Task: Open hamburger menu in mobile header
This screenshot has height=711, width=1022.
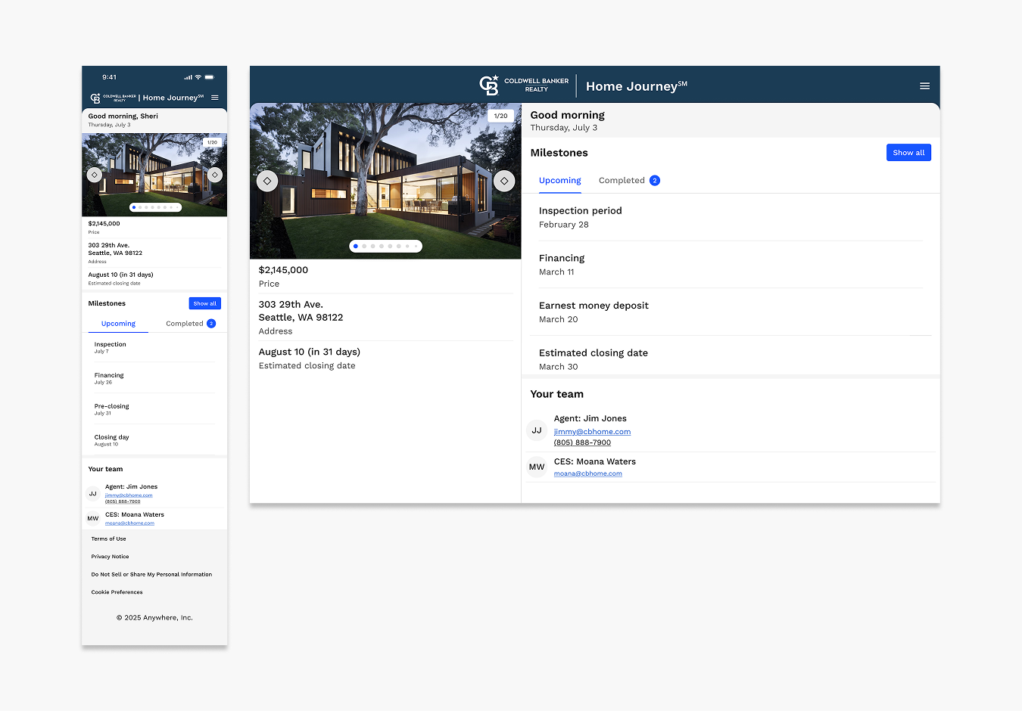Action: coord(215,98)
